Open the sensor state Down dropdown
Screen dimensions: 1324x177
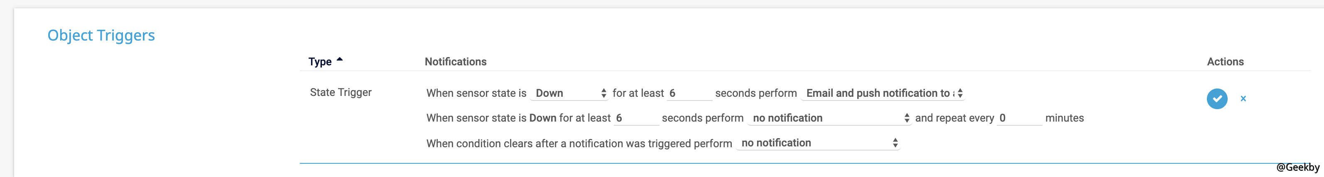pyautogui.click(x=569, y=93)
